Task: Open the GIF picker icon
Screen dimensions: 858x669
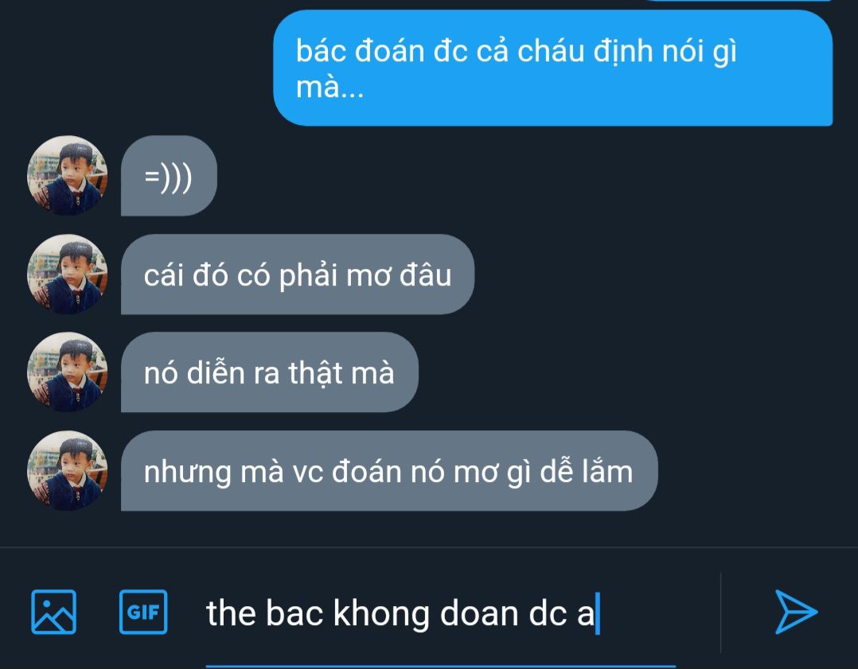Action: (143, 612)
